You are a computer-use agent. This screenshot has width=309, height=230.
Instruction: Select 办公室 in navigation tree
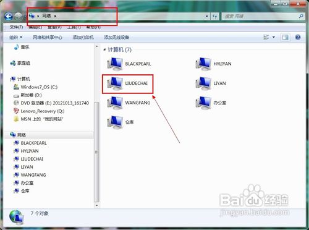click(23, 183)
